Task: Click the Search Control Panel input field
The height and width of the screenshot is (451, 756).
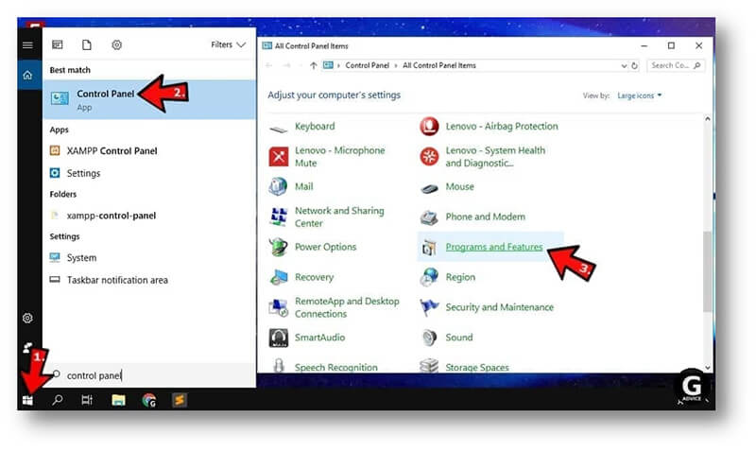Action: (x=675, y=65)
